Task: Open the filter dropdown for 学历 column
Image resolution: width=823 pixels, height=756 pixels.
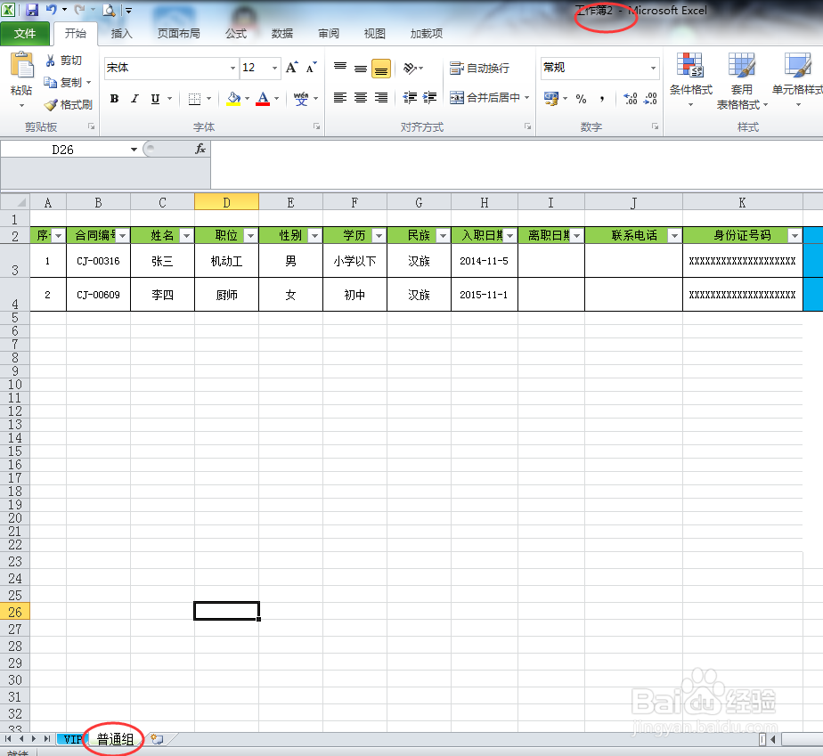Action: coord(379,236)
